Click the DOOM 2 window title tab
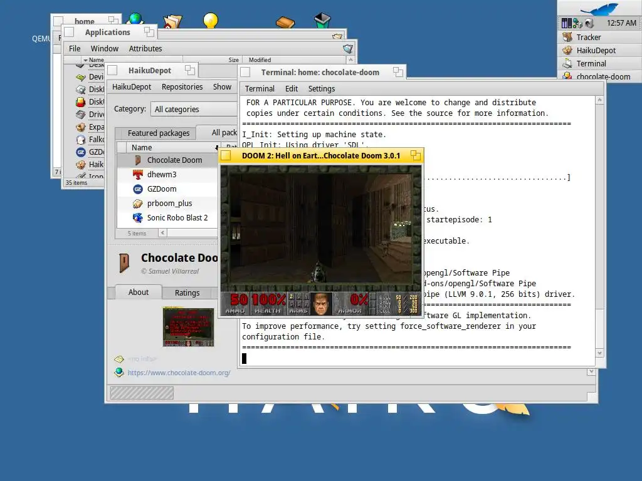This screenshot has height=481, width=642. click(321, 156)
